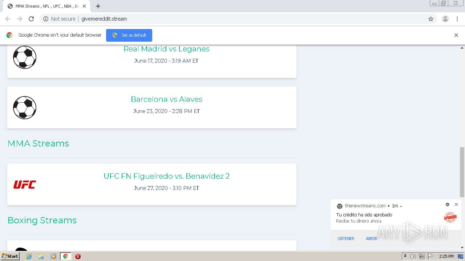The width and height of the screenshot is (465, 261).
Task: Open UFC FN Figueiredo vs. Benavidez 2 link
Action: tap(166, 176)
